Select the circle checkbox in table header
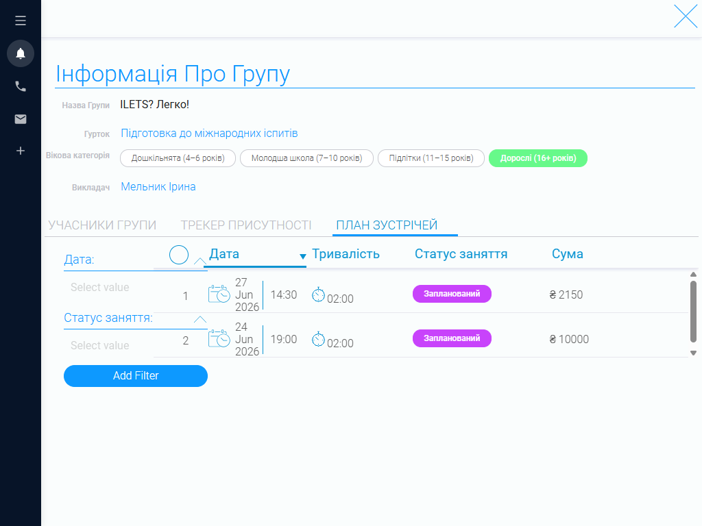 [179, 255]
